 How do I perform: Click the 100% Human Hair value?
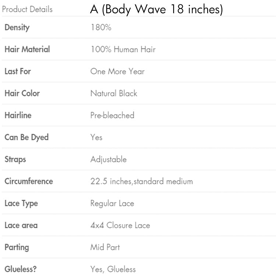point(123,49)
